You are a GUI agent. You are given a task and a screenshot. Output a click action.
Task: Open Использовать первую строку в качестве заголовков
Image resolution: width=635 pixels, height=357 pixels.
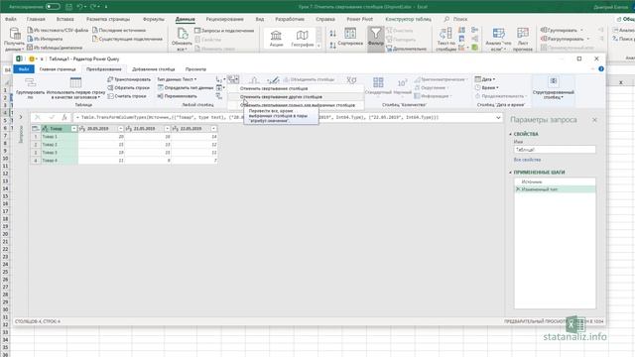[75, 88]
